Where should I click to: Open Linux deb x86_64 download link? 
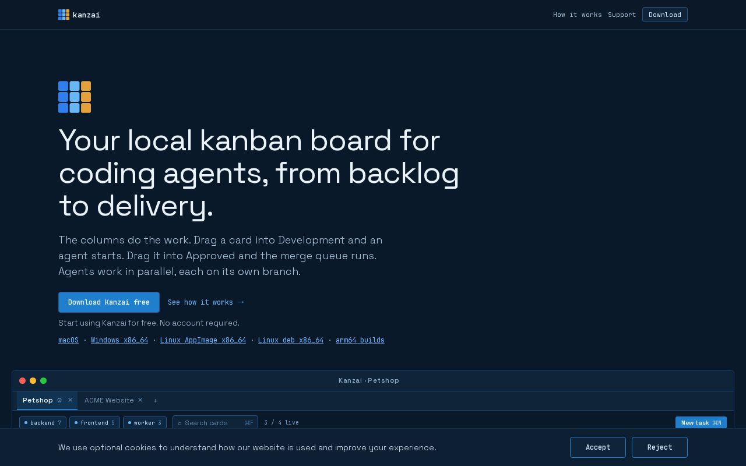tap(291, 340)
